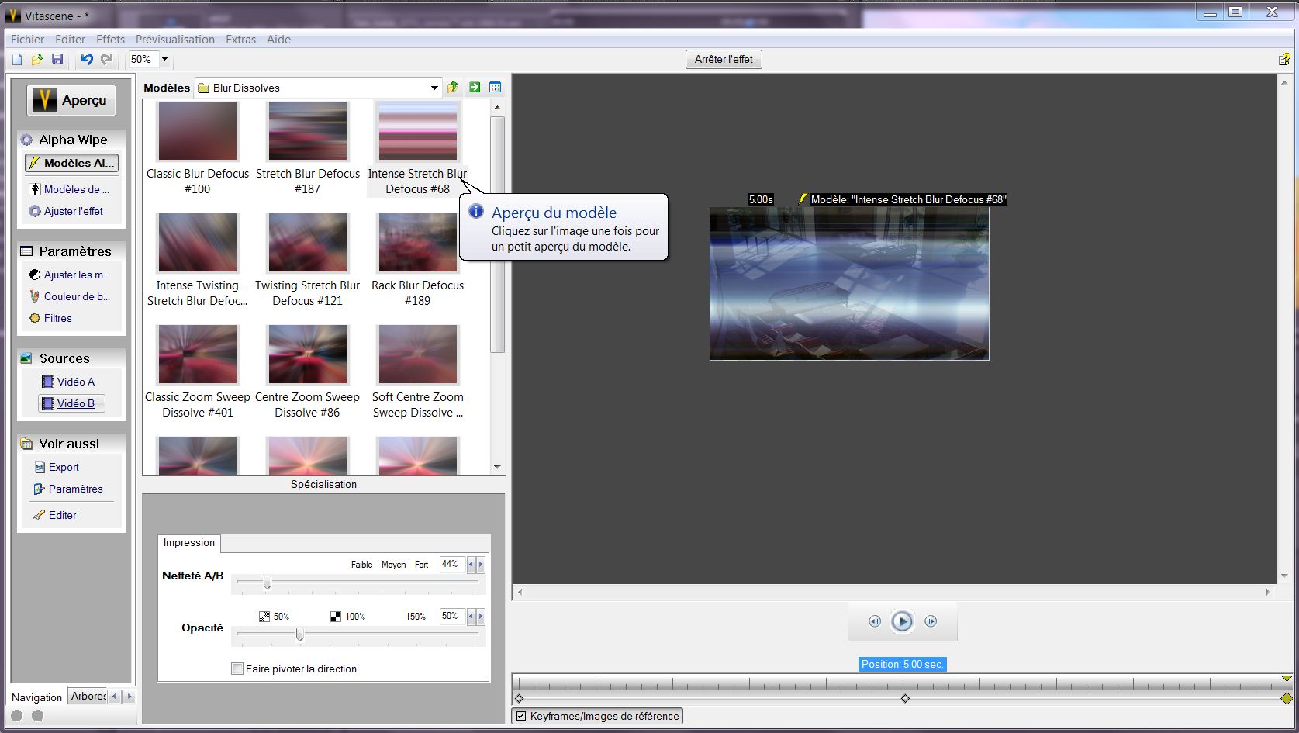Click the redo arrow icon
1299x733 pixels.
(106, 59)
